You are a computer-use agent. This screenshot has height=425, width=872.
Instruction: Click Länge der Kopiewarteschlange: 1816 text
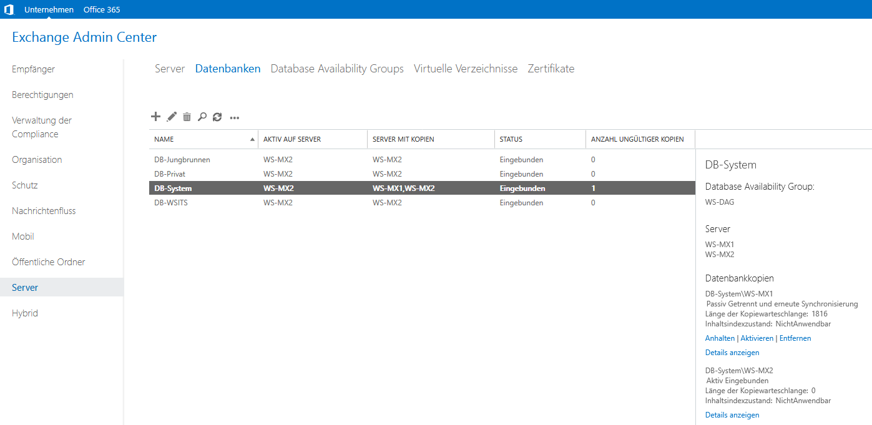(x=767, y=314)
